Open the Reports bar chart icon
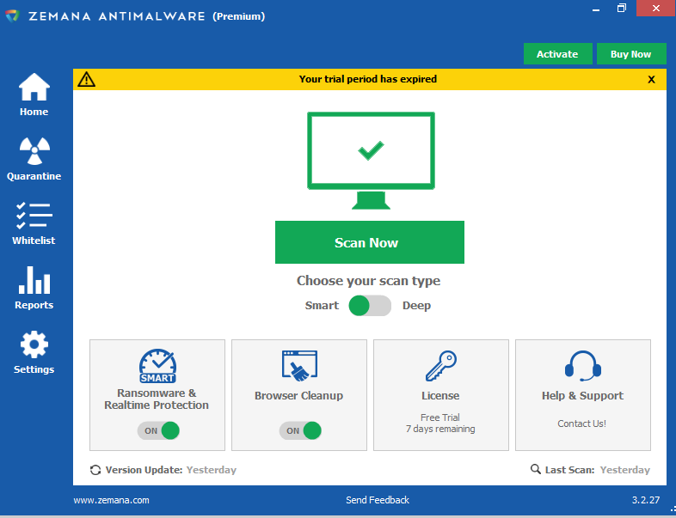 tap(34, 280)
